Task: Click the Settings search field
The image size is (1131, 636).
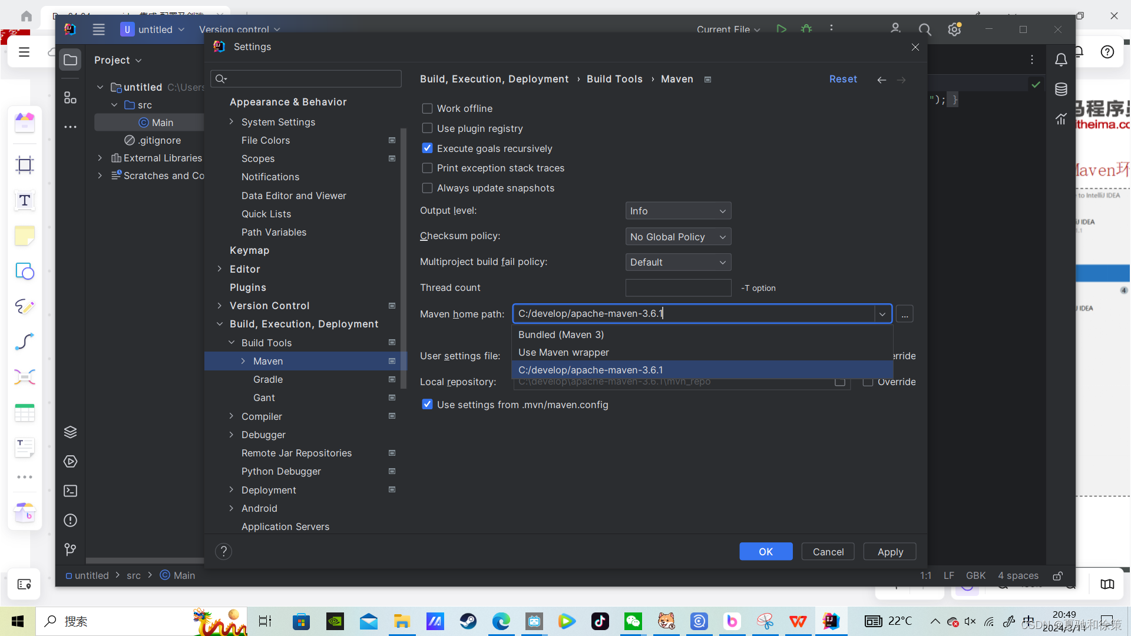Action: [306, 79]
